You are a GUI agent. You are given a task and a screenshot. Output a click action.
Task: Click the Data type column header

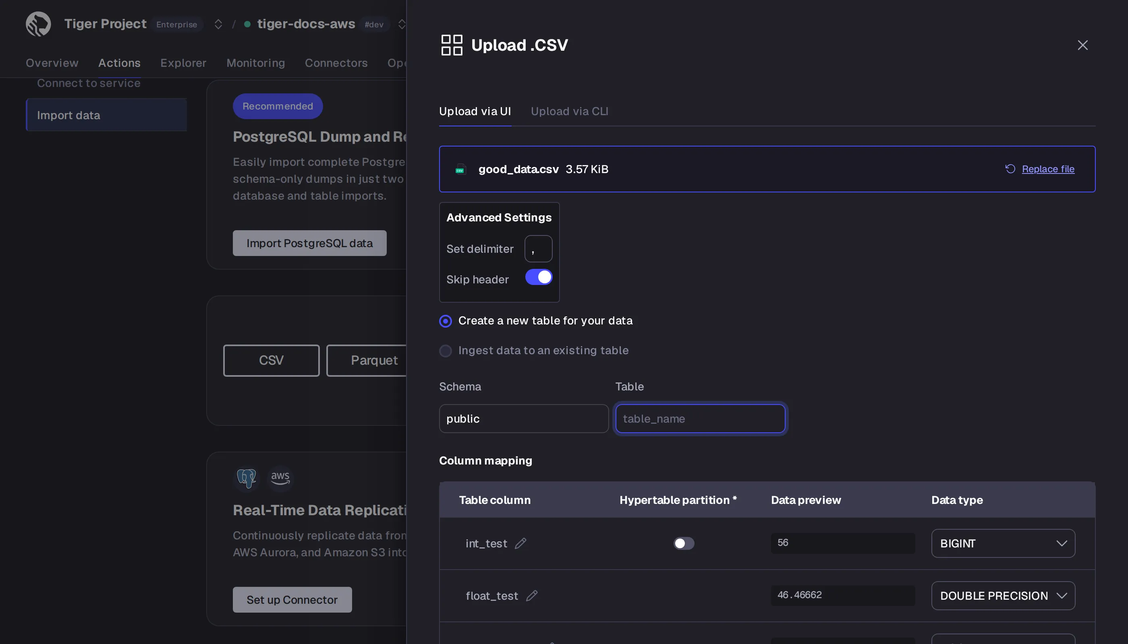coord(957,500)
